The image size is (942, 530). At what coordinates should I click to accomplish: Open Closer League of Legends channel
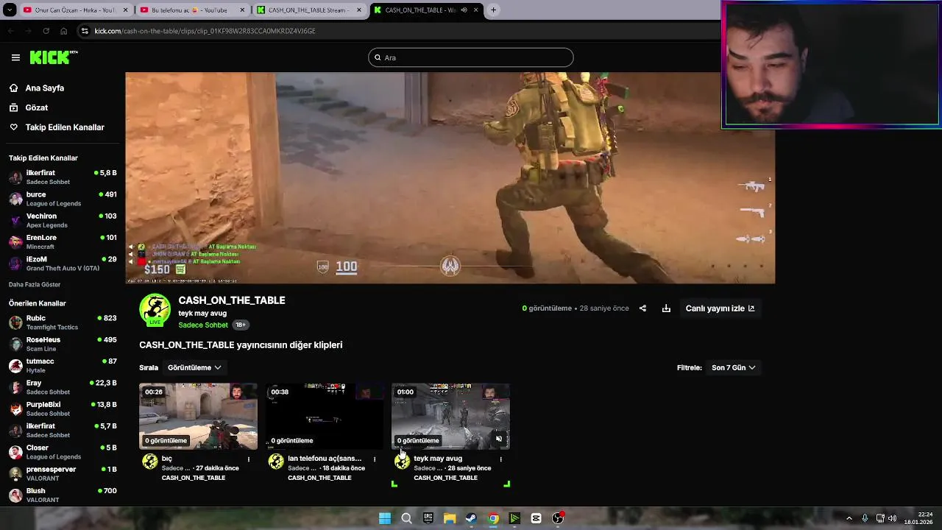click(x=63, y=452)
